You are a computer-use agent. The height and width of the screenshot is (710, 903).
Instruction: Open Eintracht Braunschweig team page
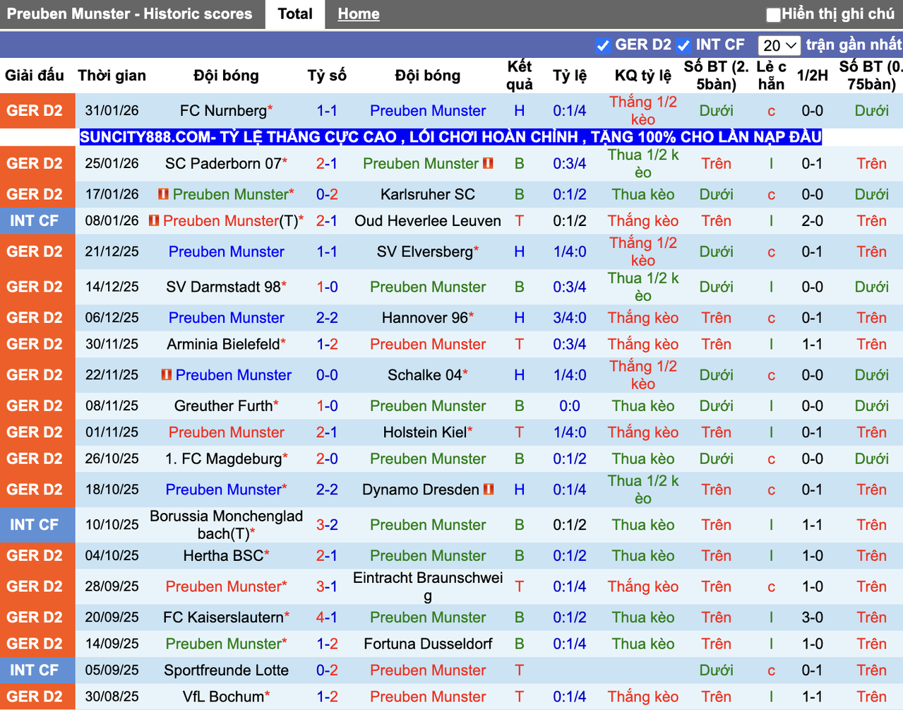tap(428, 587)
